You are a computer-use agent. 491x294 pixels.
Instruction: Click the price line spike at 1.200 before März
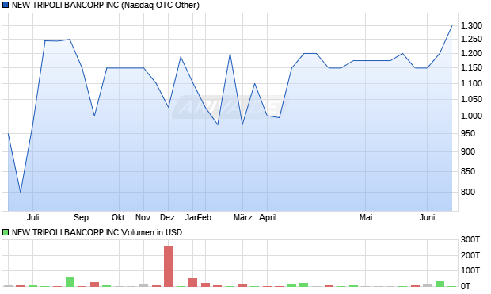point(230,54)
